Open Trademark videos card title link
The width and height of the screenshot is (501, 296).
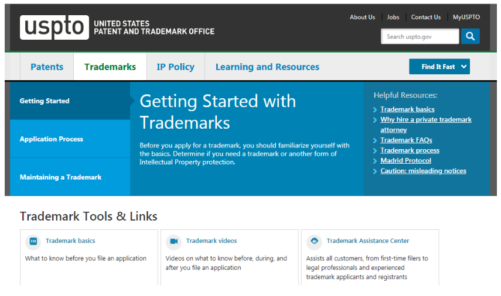[212, 241]
